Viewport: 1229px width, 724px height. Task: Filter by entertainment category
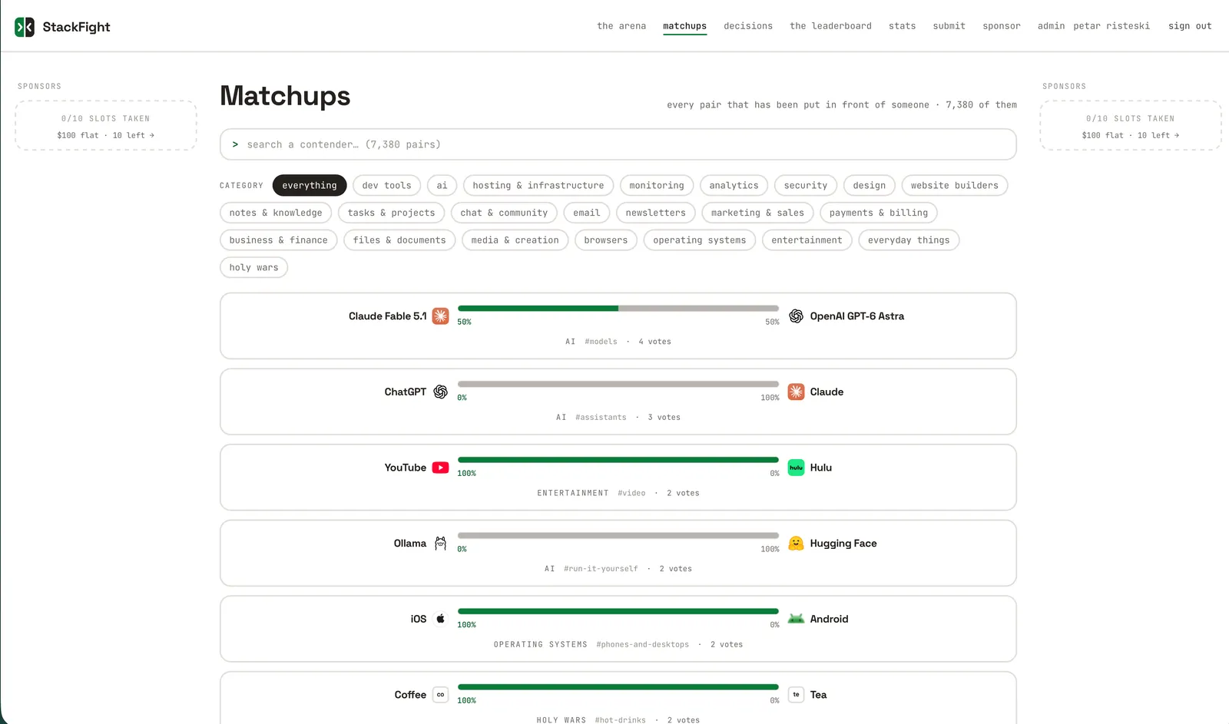point(807,240)
